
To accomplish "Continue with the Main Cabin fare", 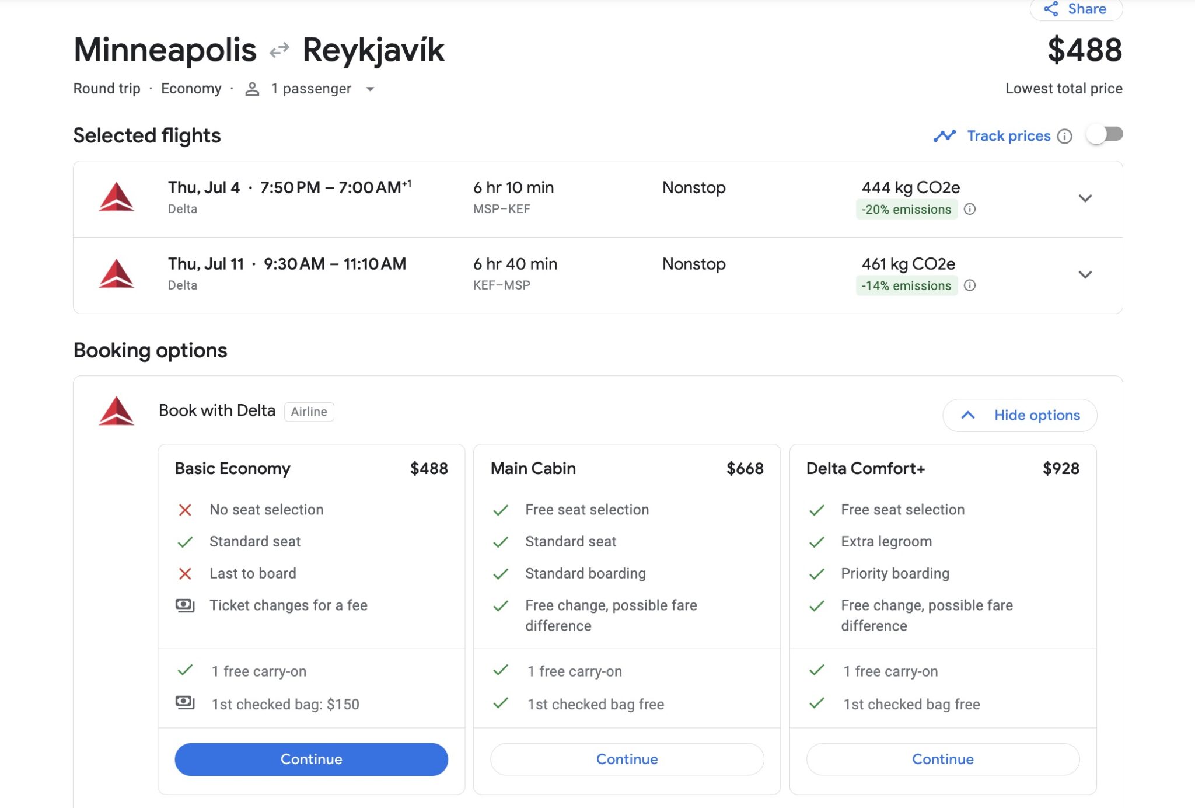I will (x=627, y=759).
